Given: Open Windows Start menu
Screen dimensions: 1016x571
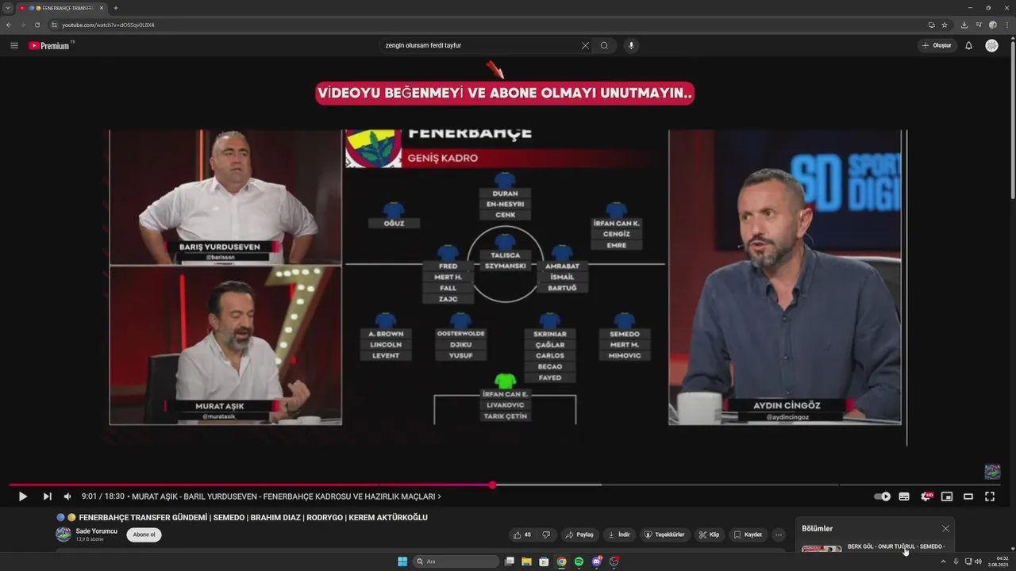Looking at the screenshot, I should click(x=402, y=561).
